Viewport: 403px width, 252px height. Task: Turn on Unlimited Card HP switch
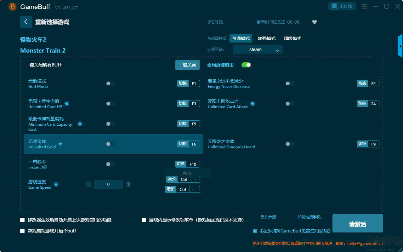coord(111,104)
